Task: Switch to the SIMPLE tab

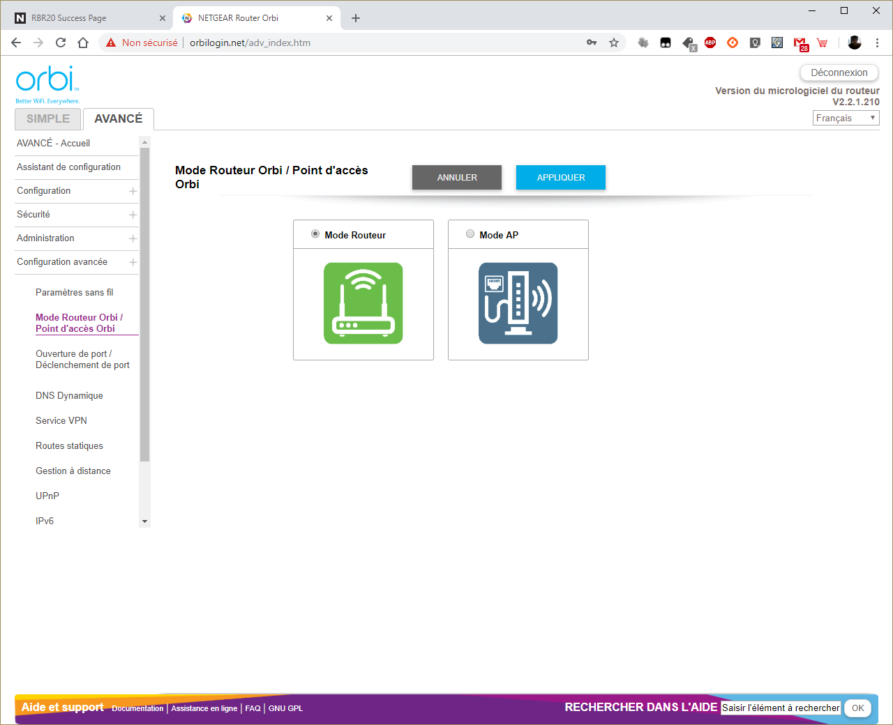Action: (48, 119)
